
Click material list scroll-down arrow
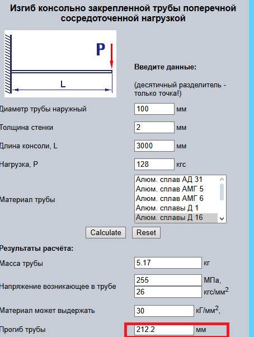coord(222,219)
